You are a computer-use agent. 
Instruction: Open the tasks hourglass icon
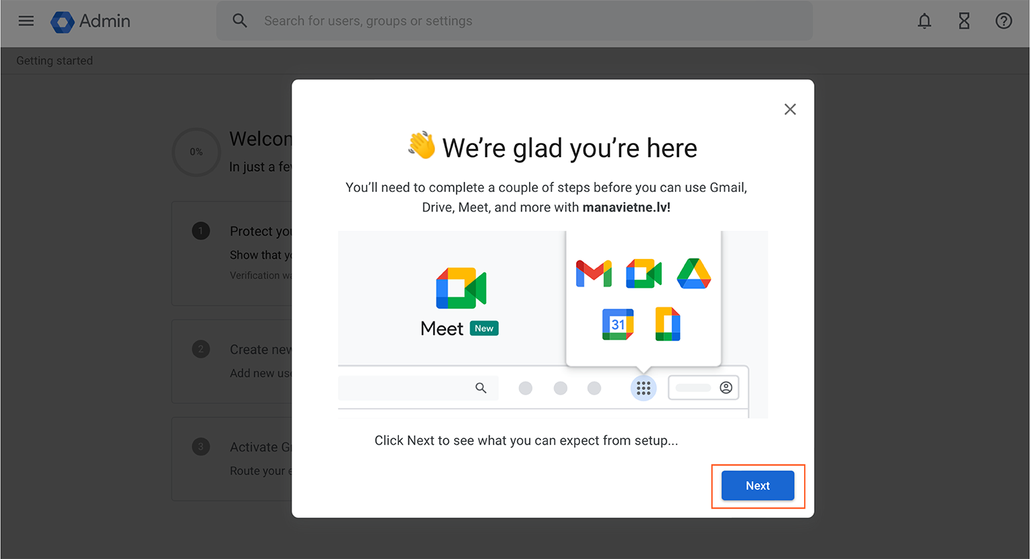[964, 21]
